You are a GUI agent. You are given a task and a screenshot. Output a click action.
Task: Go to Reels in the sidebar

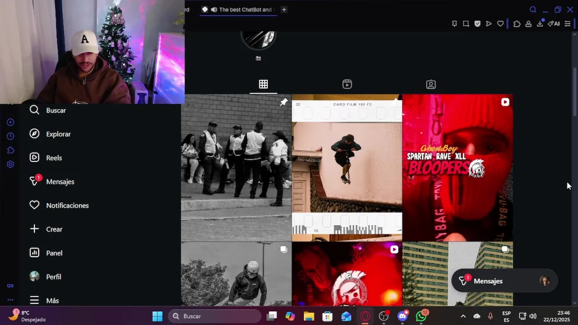(46, 158)
